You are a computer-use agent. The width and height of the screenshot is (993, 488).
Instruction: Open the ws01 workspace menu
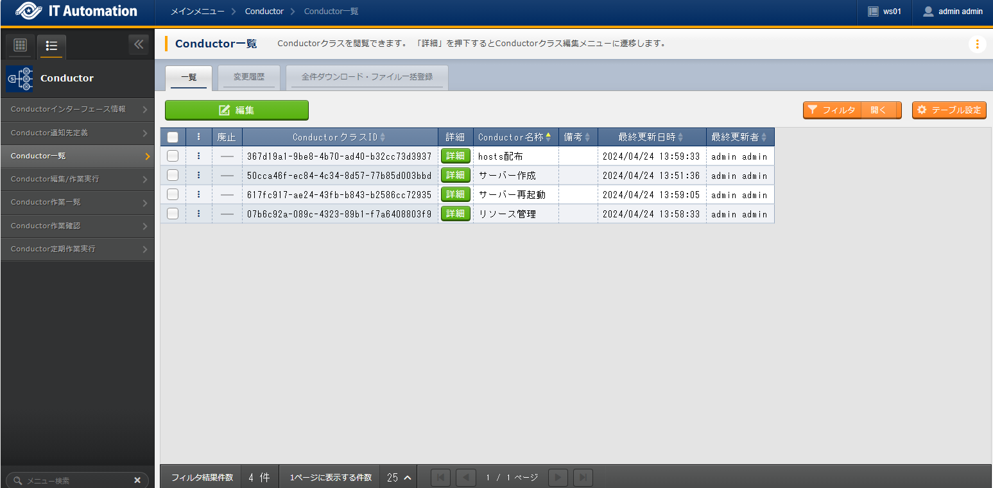884,12
